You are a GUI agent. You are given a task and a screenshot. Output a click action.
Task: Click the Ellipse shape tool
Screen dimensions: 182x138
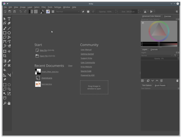[x=9, y=33]
